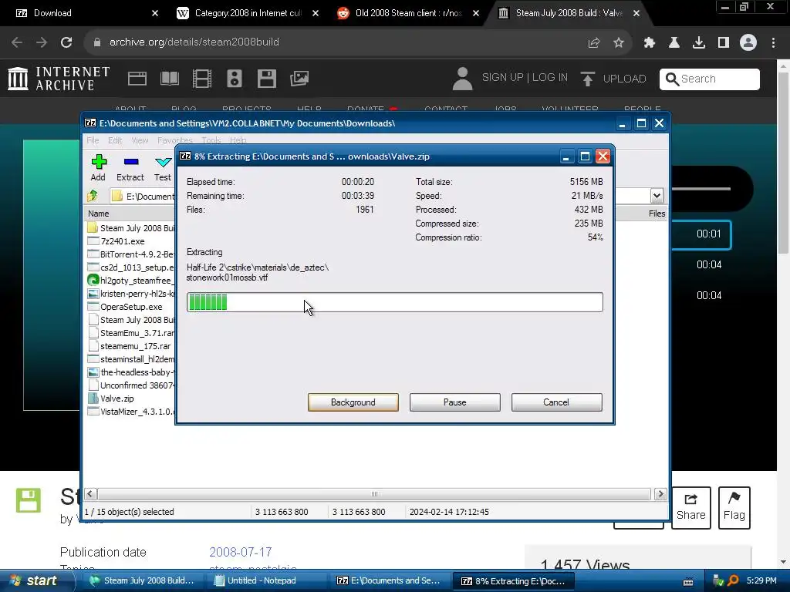
Task: Click the extraction progress bar
Action: pos(394,302)
